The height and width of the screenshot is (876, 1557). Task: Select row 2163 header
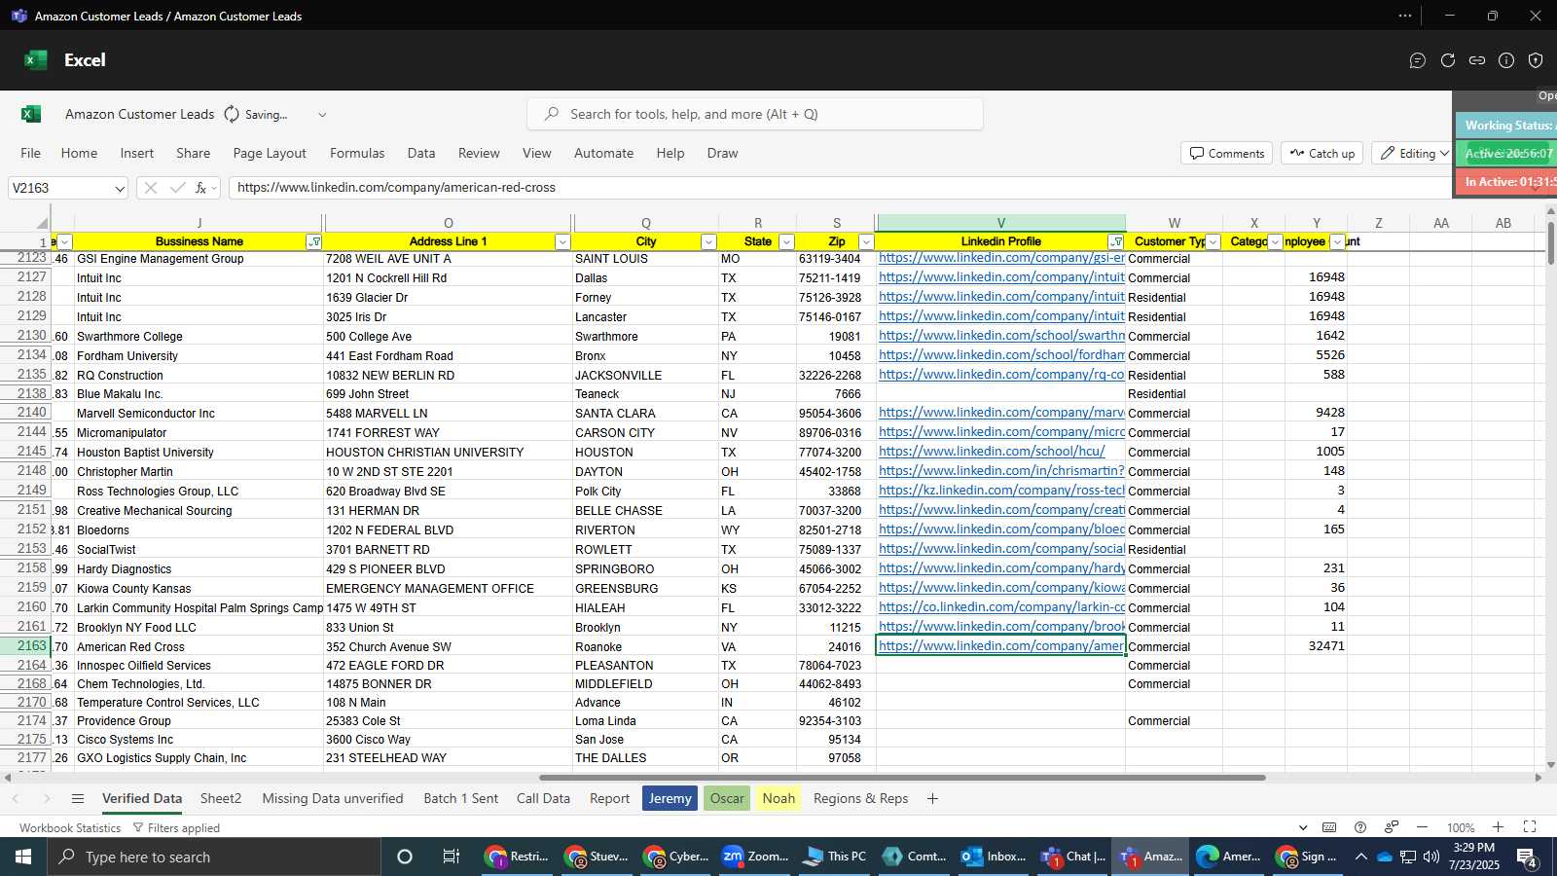pos(25,646)
